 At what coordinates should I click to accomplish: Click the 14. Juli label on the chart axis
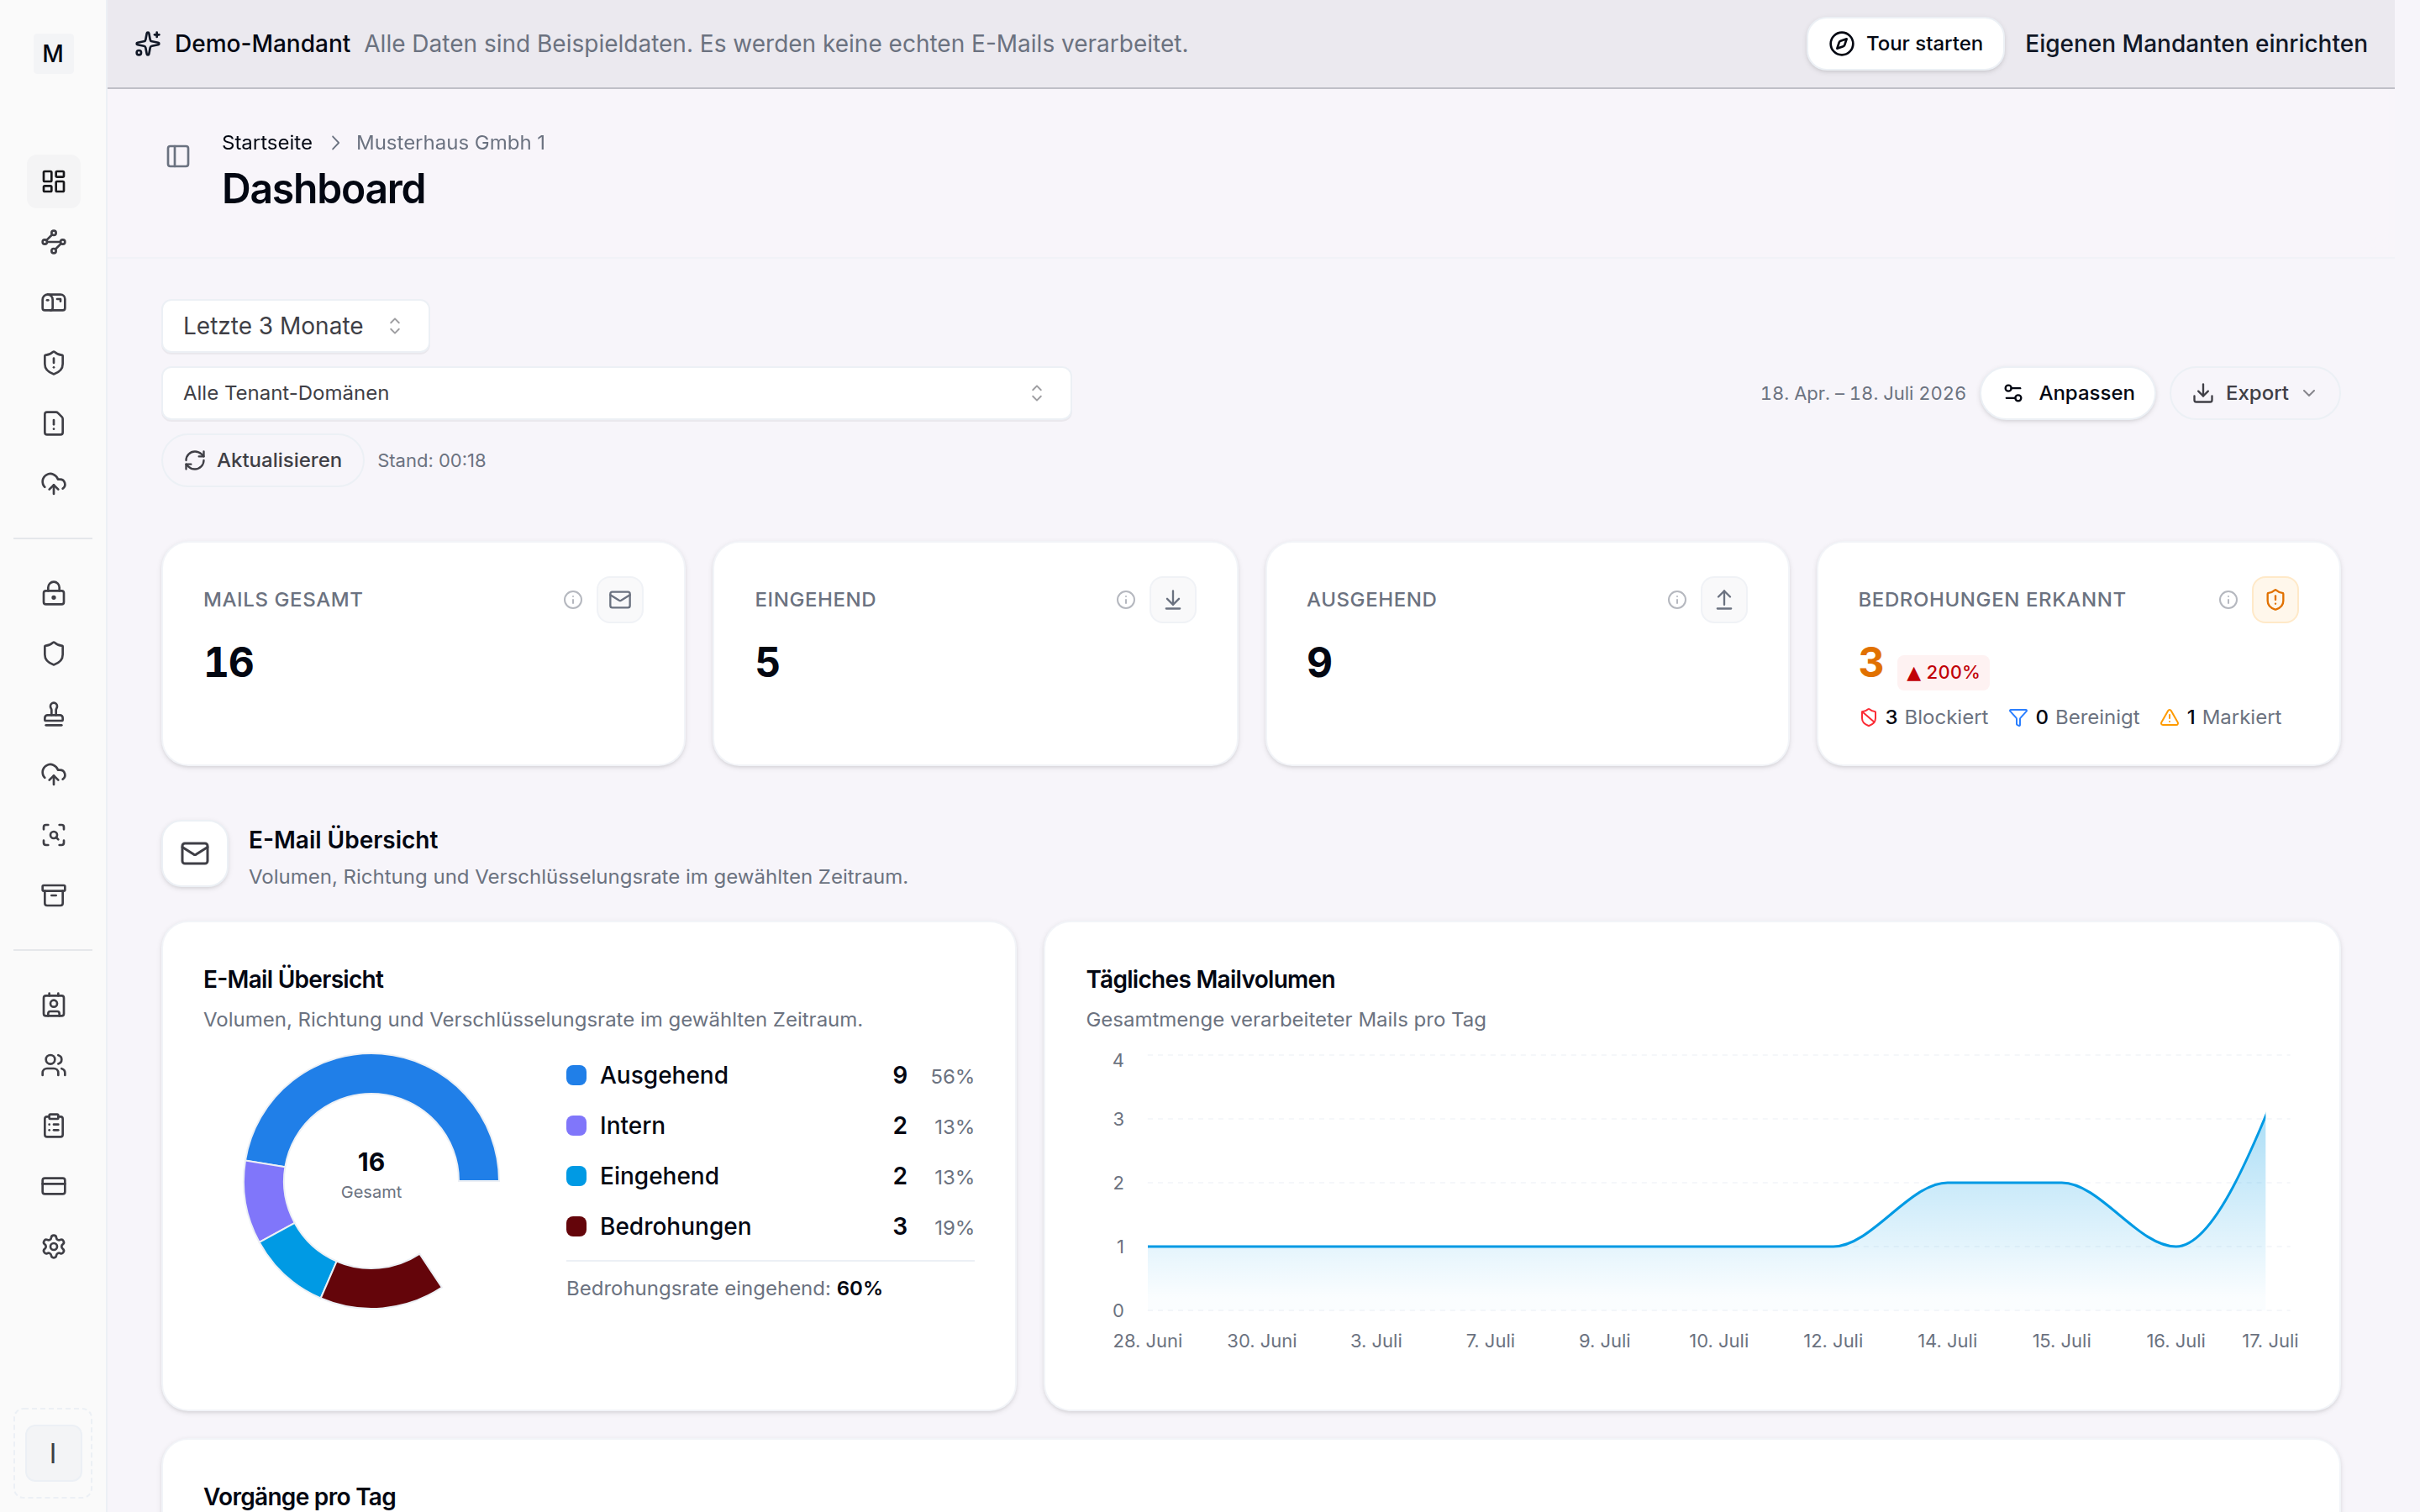pyautogui.click(x=1947, y=1340)
